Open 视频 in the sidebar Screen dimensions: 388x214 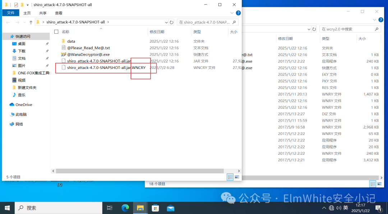[22, 80]
